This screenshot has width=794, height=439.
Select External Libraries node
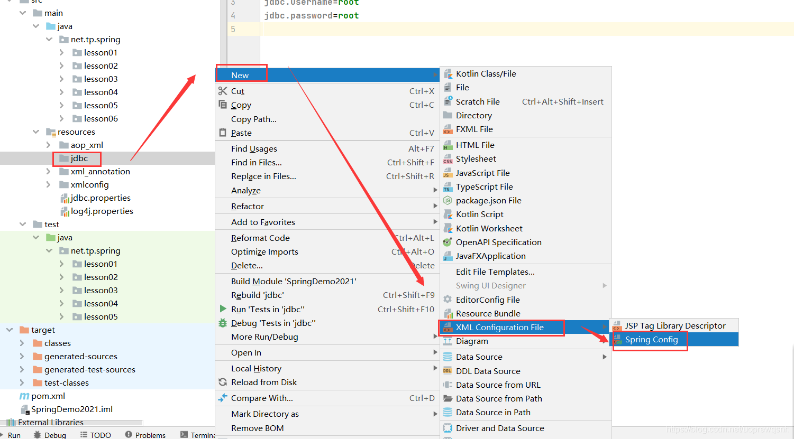click(51, 422)
